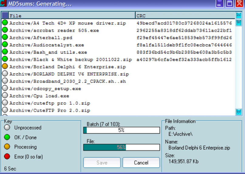The width and height of the screenshot is (245, 174).
Task: Click the Batch progress bar
Action: point(121,130)
